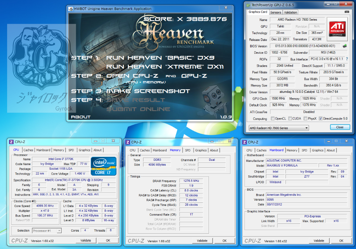Open SPD tab in the Memory CPU-Z window
This screenshot has height=249, width=356.
(188, 150)
